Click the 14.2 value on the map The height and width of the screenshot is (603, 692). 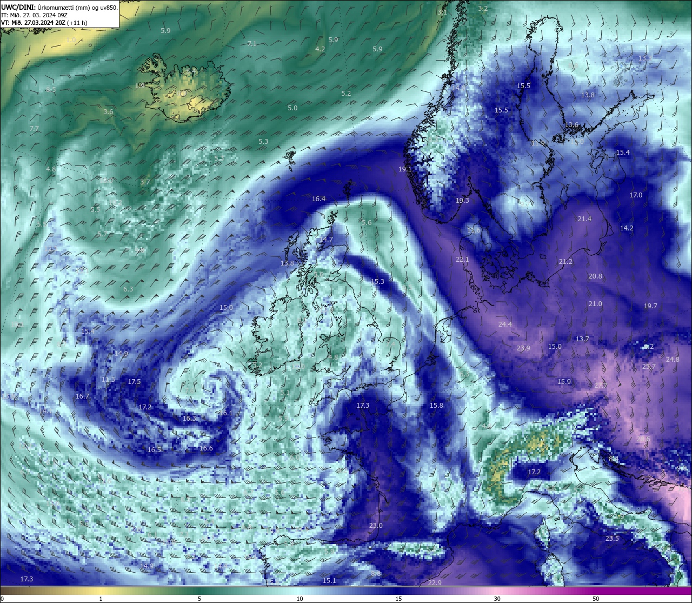tap(627, 228)
